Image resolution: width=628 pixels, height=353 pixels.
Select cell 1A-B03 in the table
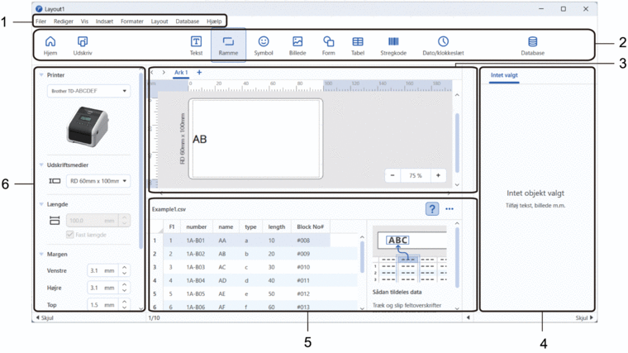click(x=196, y=267)
